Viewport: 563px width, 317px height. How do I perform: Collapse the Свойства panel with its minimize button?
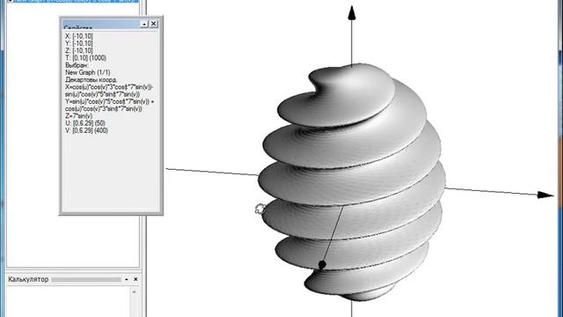point(144,24)
